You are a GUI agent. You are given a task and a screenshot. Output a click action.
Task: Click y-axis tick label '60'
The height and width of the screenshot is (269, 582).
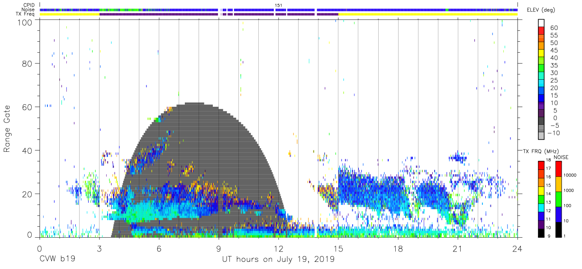pyautogui.click(x=28, y=107)
